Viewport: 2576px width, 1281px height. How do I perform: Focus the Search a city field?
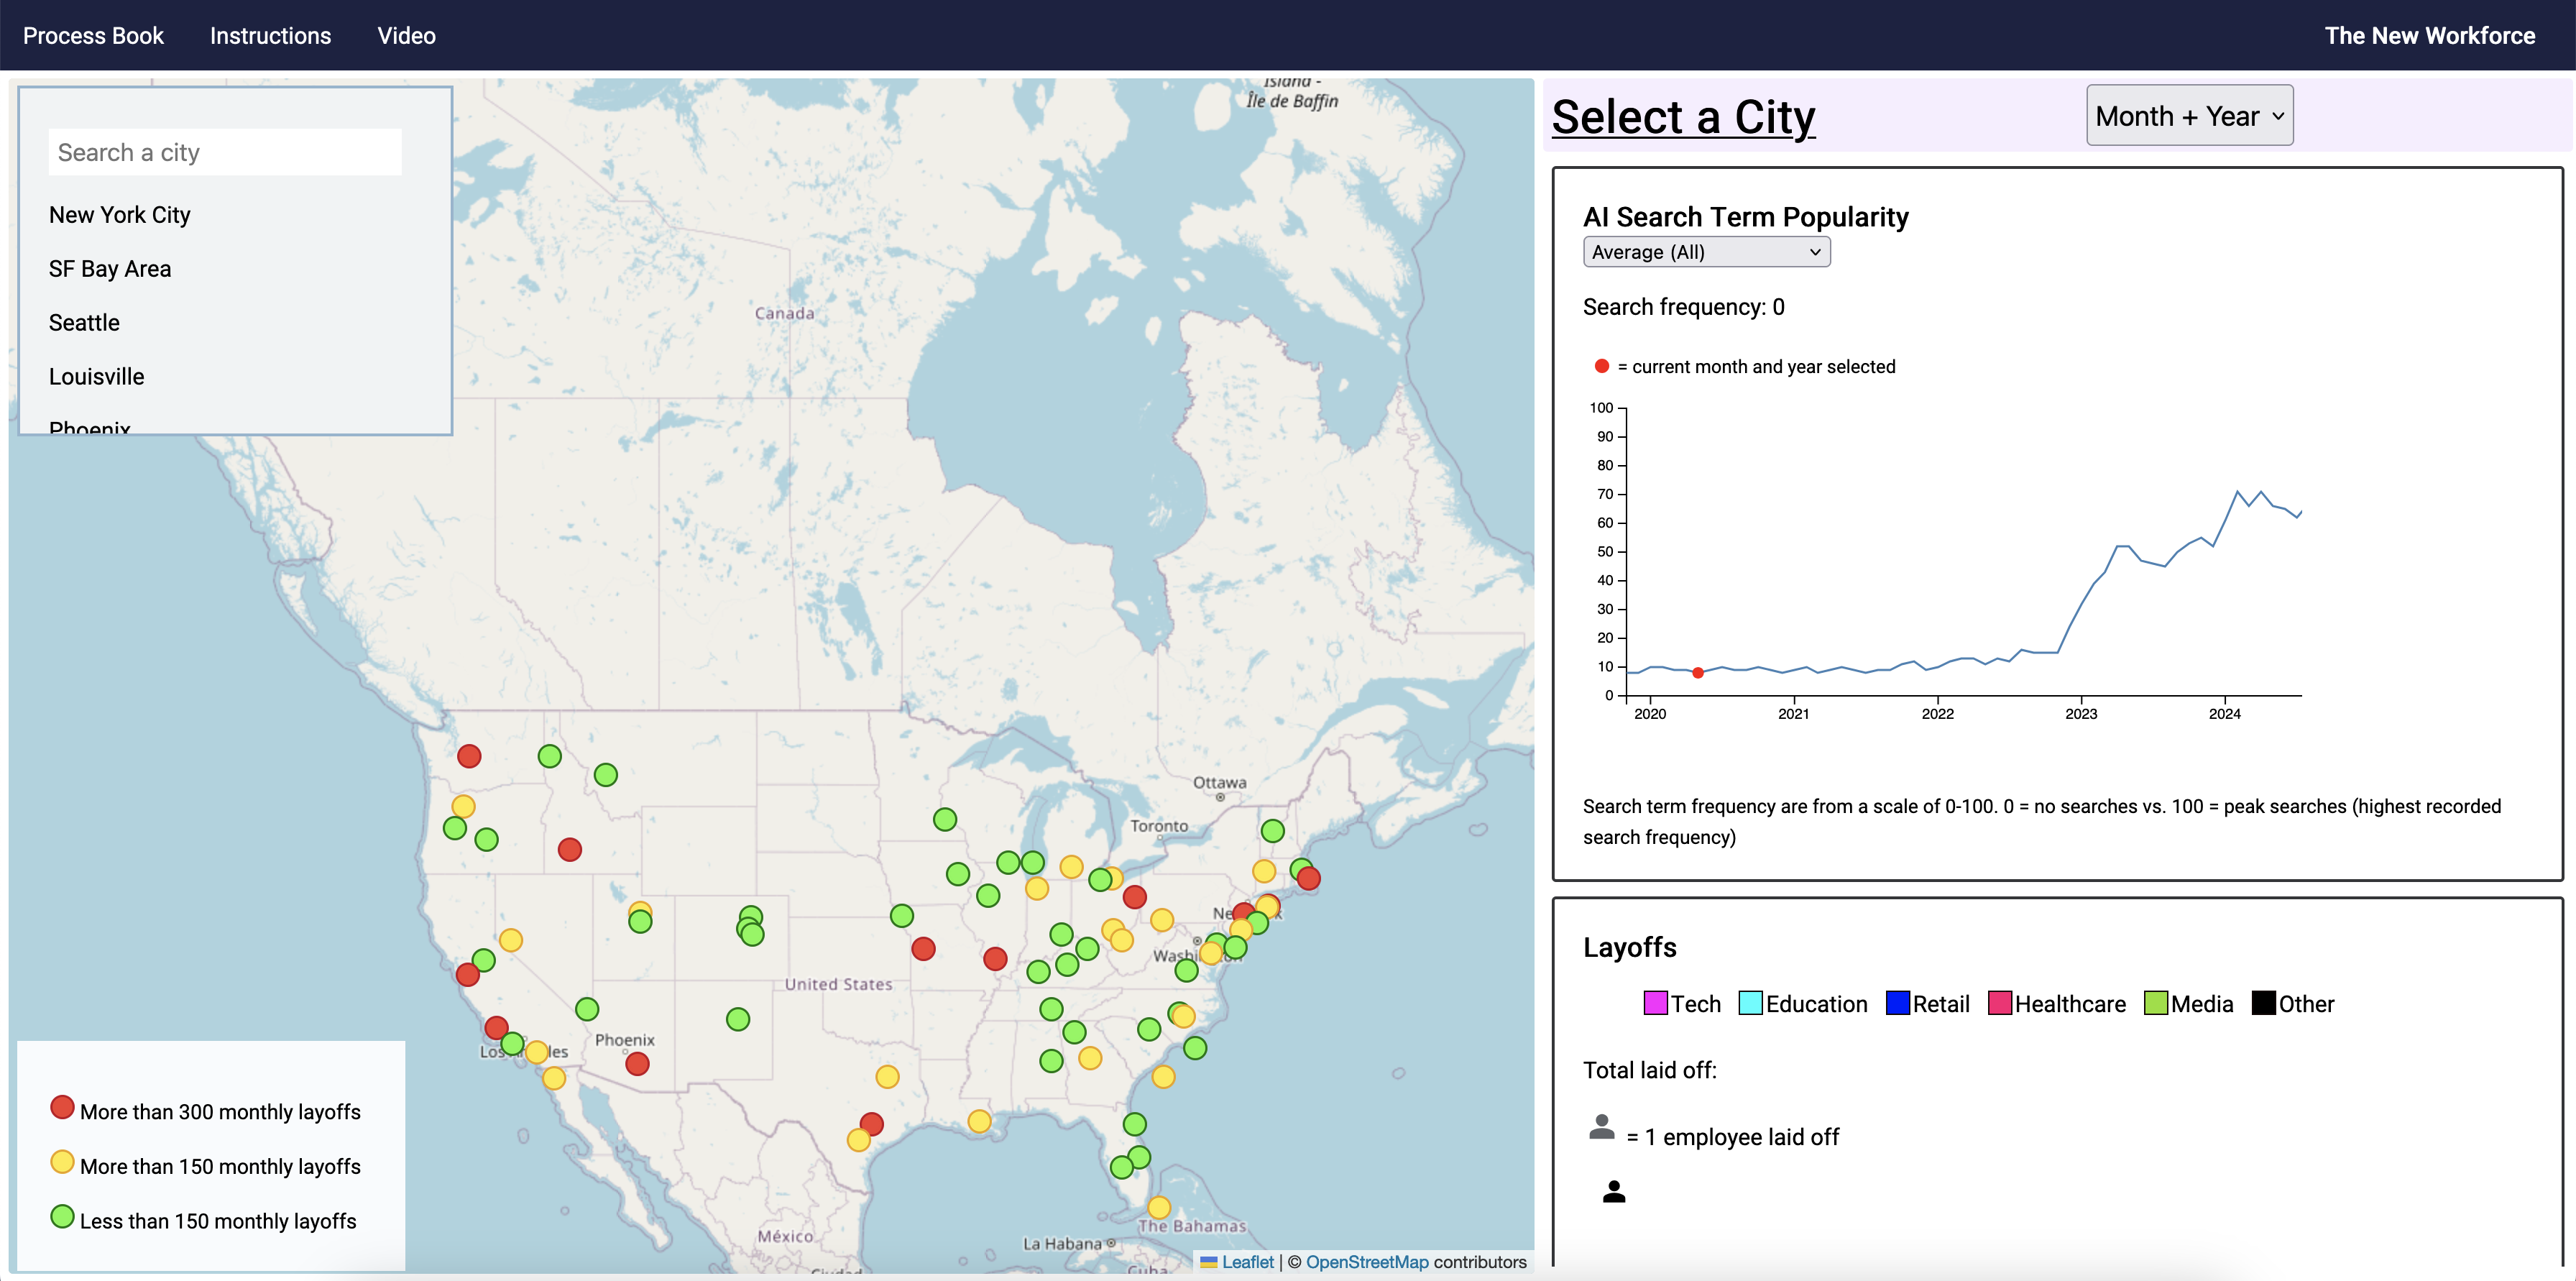point(225,152)
